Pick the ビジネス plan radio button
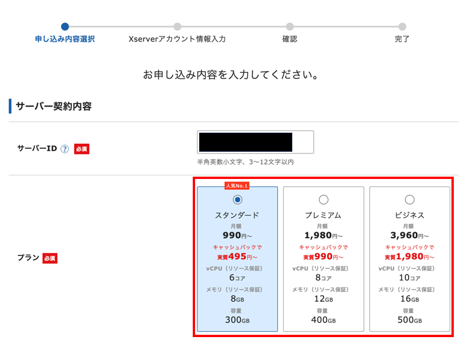The image size is (470, 340). (x=410, y=200)
